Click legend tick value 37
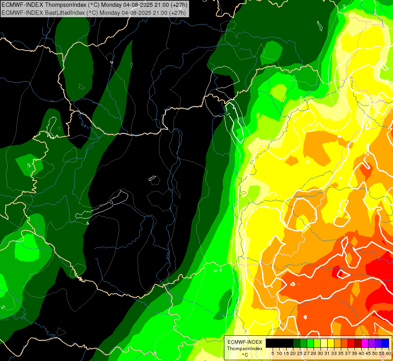 [348, 353]
